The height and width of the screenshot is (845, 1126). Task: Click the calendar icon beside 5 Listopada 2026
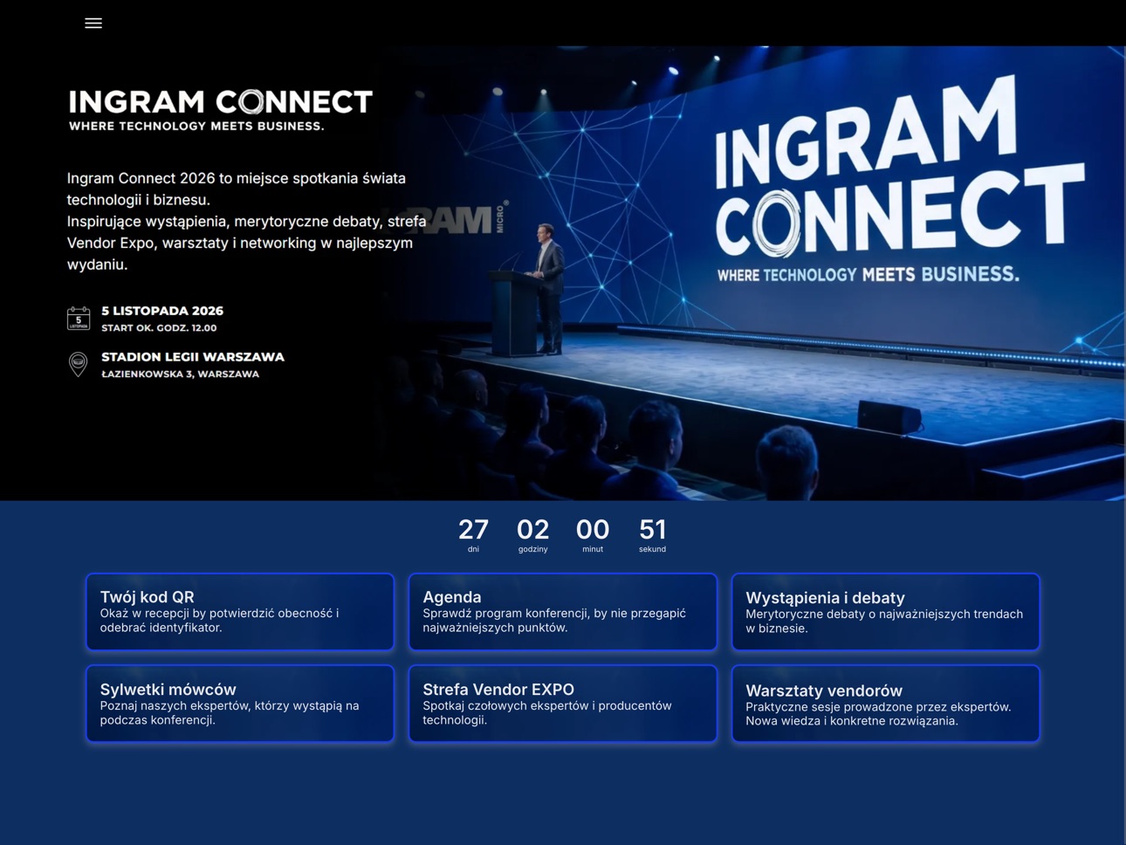click(x=79, y=318)
